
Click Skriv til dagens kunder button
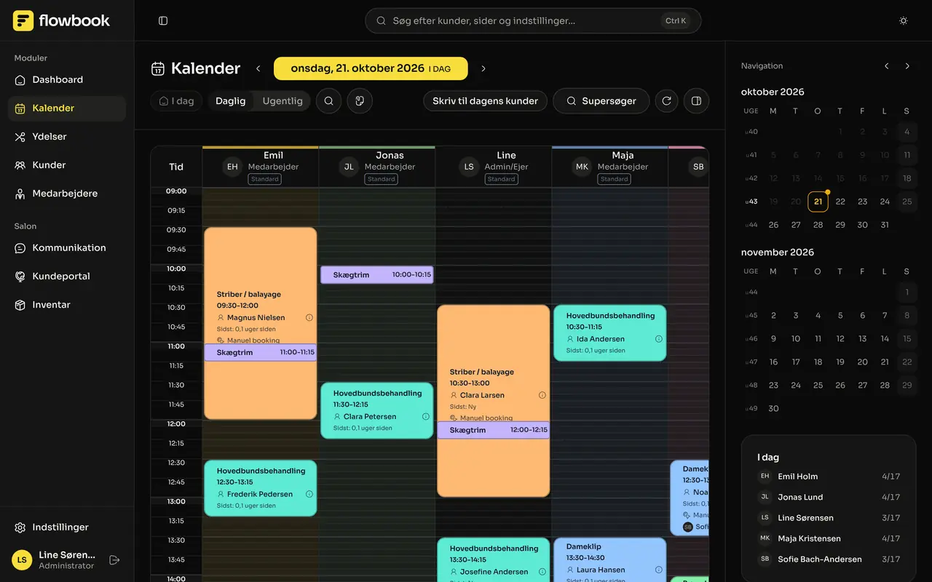(x=485, y=101)
